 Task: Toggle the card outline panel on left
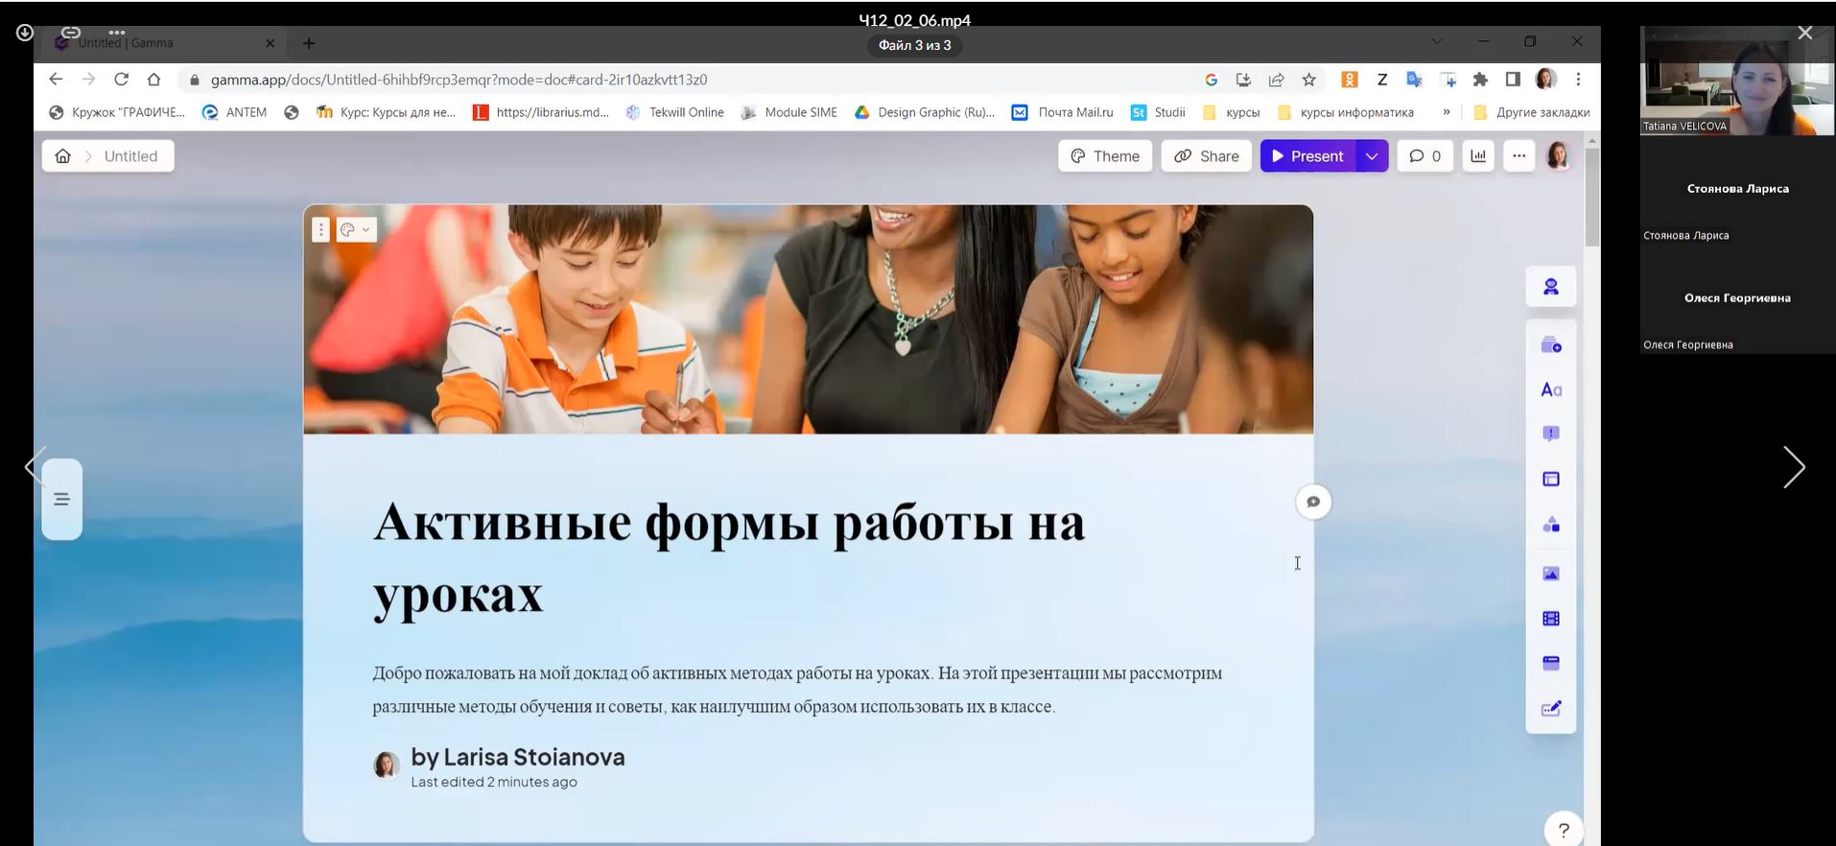pos(62,499)
